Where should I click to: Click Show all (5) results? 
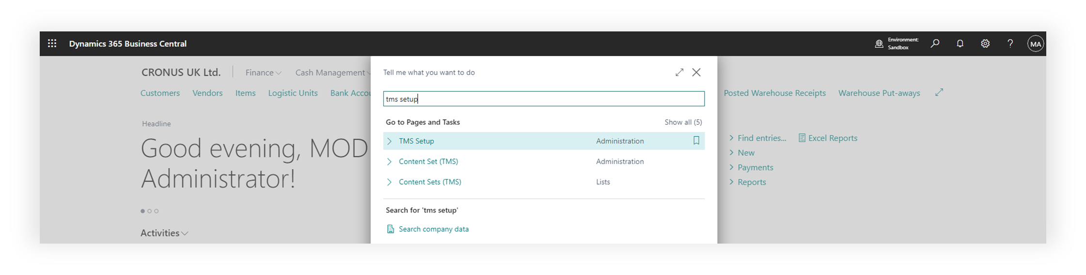(683, 122)
